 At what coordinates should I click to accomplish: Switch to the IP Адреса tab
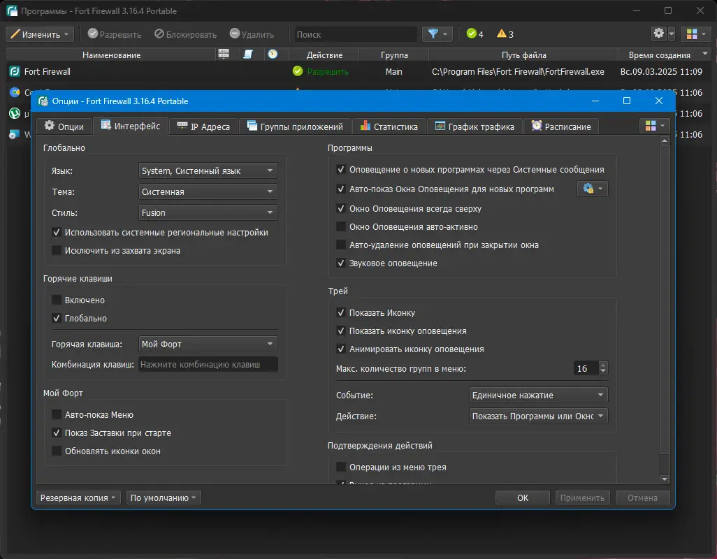[203, 126]
